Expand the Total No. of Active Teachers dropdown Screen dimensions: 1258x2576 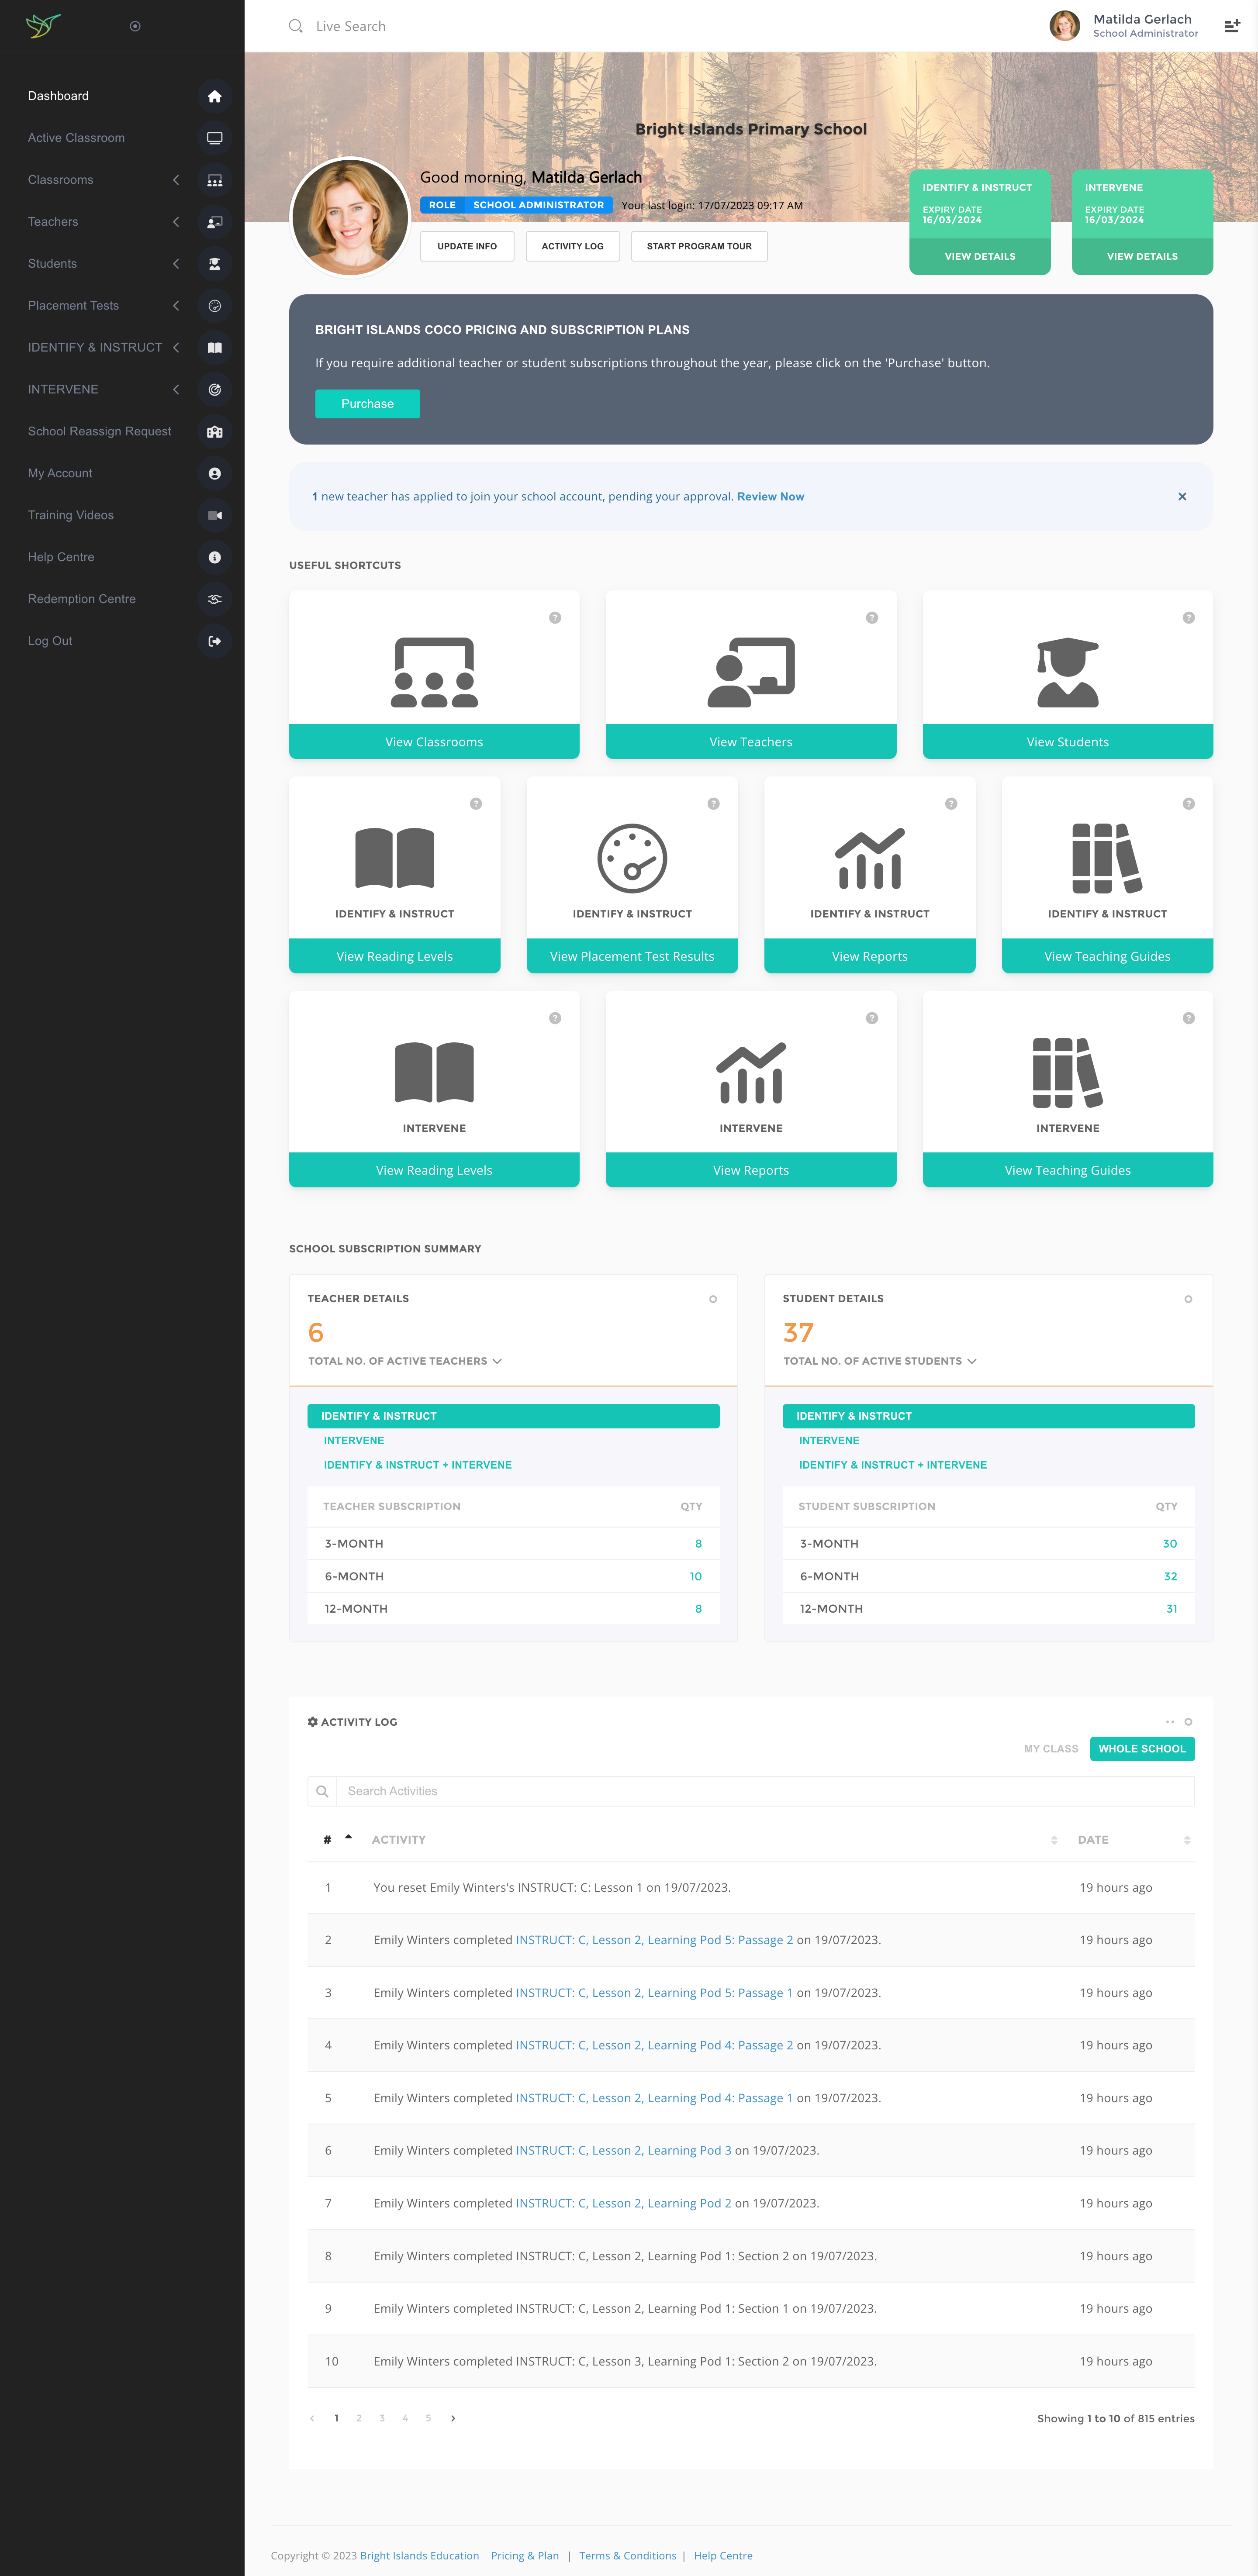click(x=497, y=1361)
